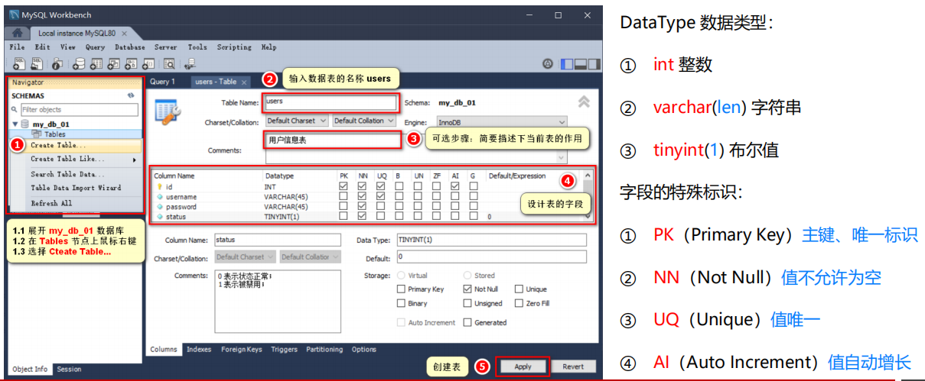The width and height of the screenshot is (925, 381).
Task: Create a new schema toolbar icon
Action: click(x=77, y=64)
